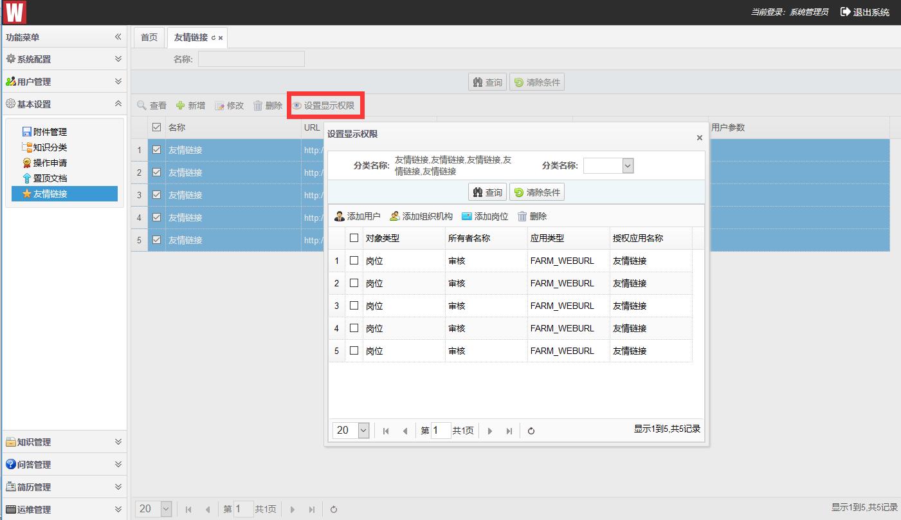
Task: Click 删除 in the dialog toolbar
Action: [532, 216]
